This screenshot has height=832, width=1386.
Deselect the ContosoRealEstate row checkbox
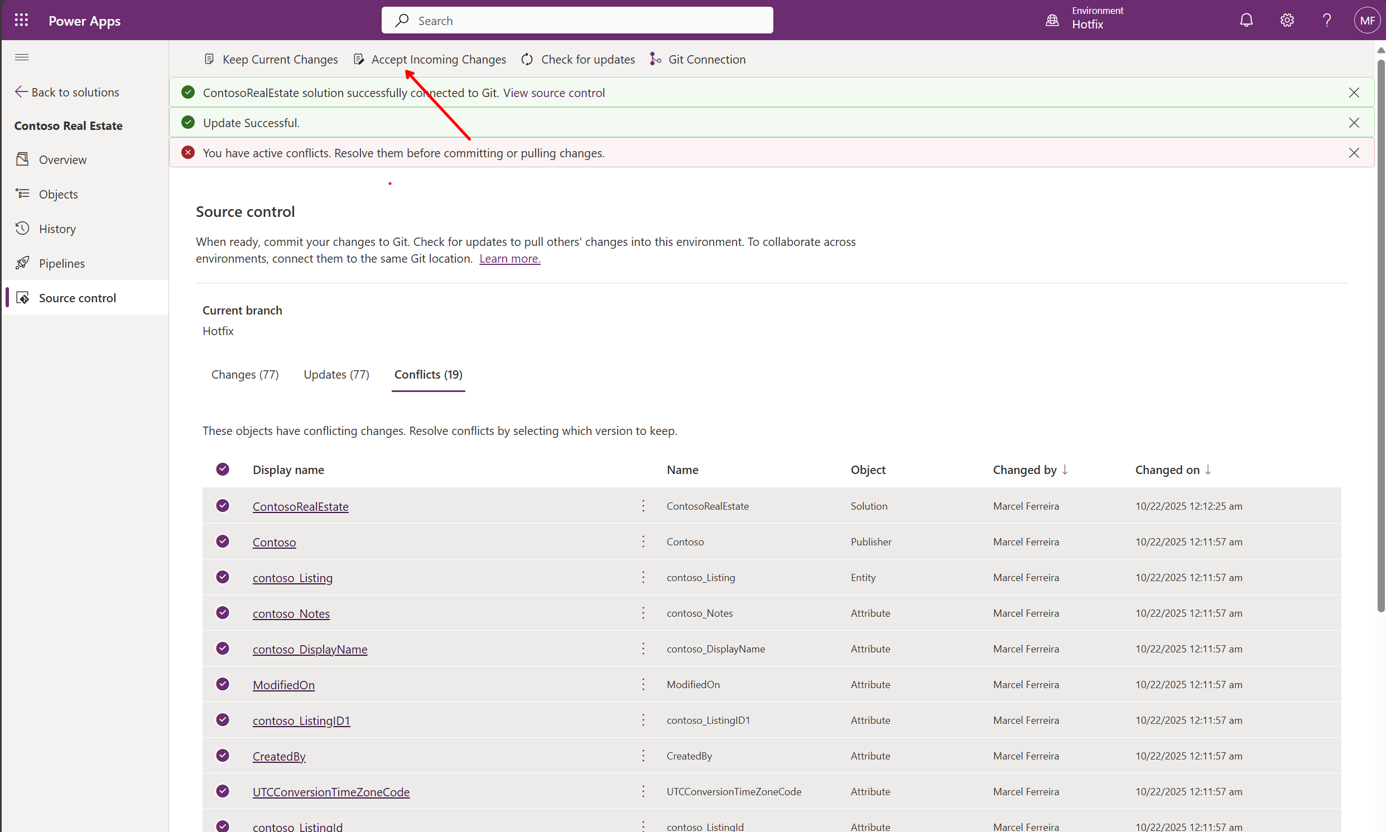coord(223,506)
